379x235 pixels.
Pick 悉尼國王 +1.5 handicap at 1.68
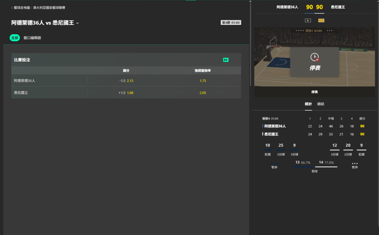click(x=126, y=93)
